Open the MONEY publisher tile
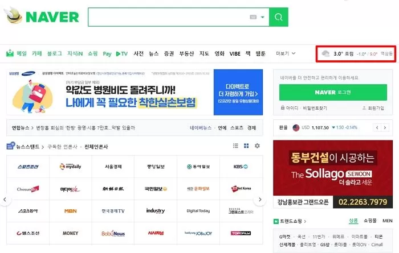Screen dimensions: 399x253 [x=71, y=233]
